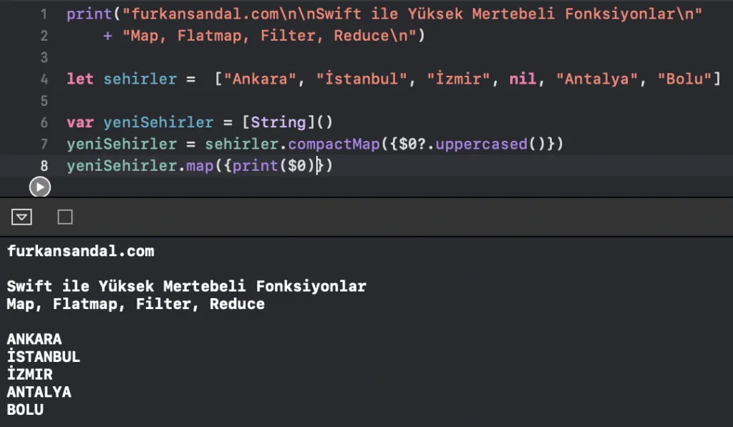Image resolution: width=733 pixels, height=427 pixels.
Task: Click the "Ankara" string literal
Action: 260,79
